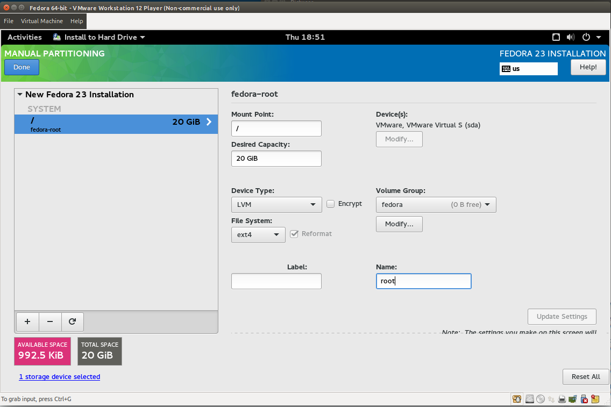Collapse New Fedora 23 Installation section
The width and height of the screenshot is (611, 407).
pyautogui.click(x=20, y=94)
